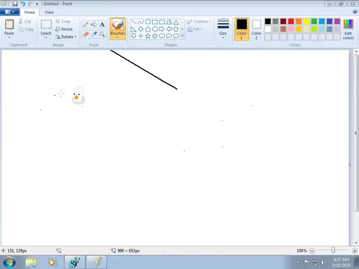Screen dimensions: 359x269
Task: Choose the Down arrow shape
Action: pos(134,36)
